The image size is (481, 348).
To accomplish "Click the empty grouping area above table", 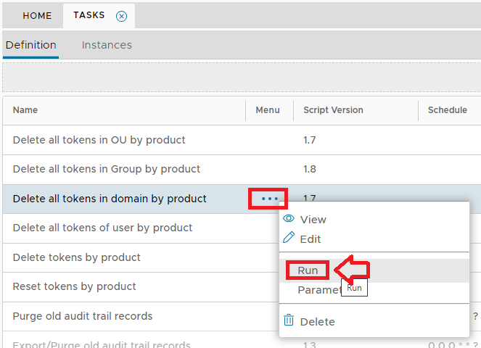I will click(x=240, y=78).
